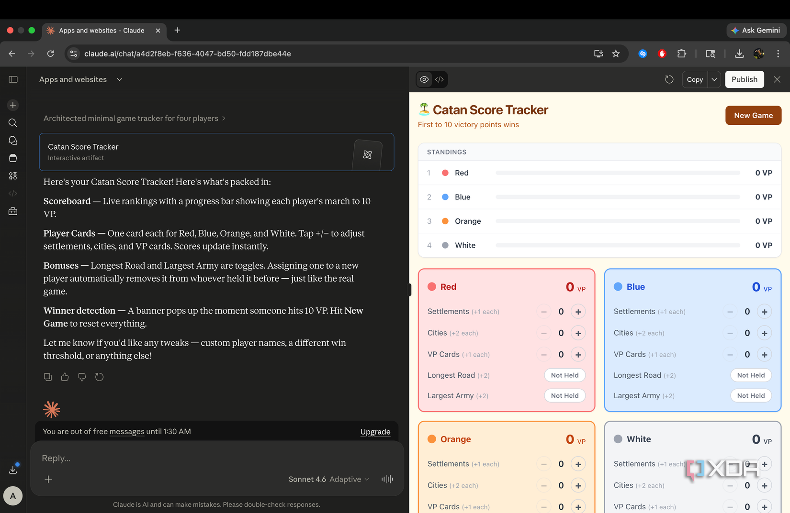The image size is (790, 513).
Task: Bookmark this page with the star icon
Action: (616, 54)
